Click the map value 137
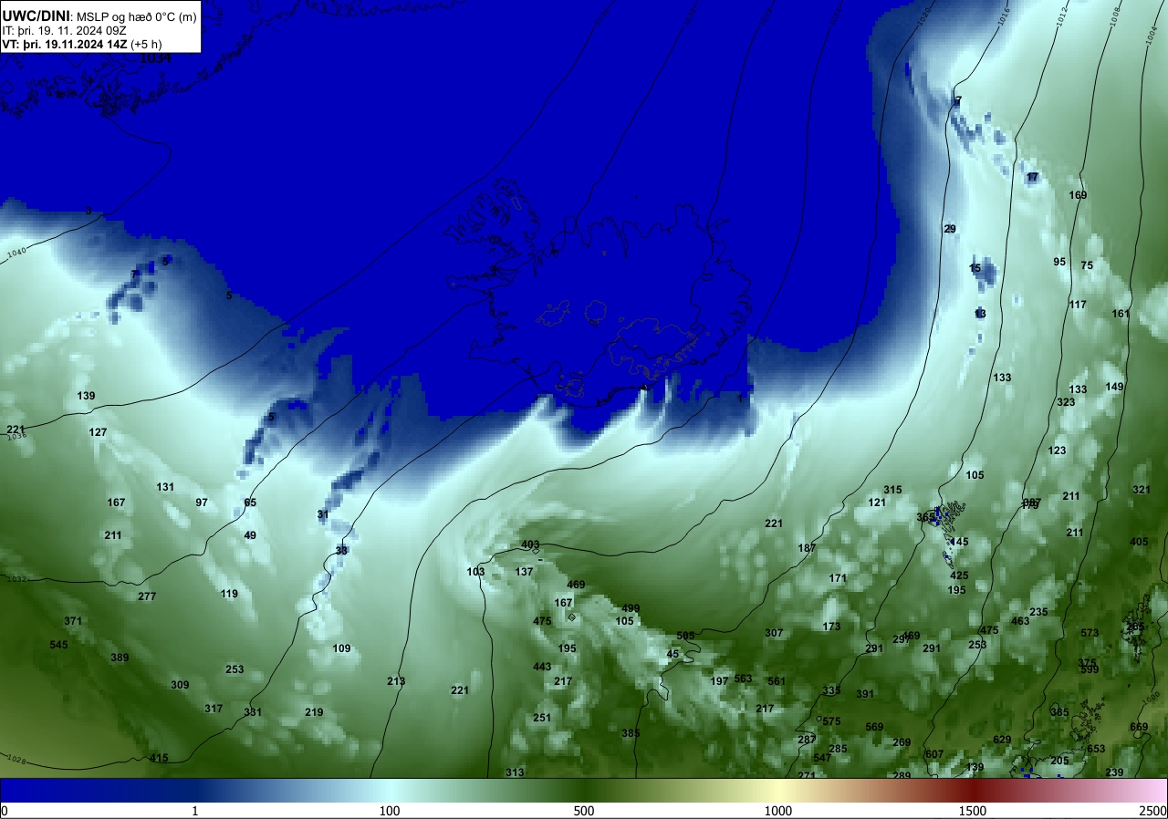Viewport: 1168px width, 819px height. 524,572
